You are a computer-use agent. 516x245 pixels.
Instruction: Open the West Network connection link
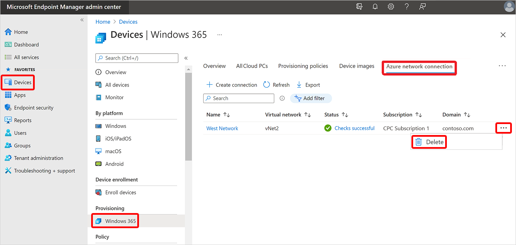[x=222, y=128]
